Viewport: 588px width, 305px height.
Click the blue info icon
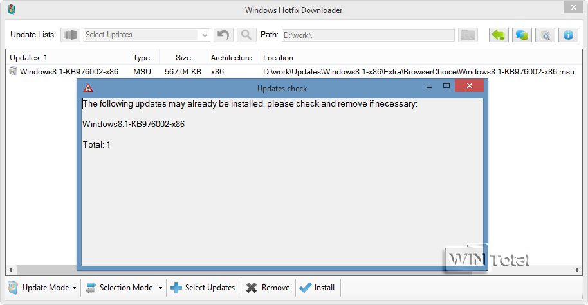click(568, 35)
